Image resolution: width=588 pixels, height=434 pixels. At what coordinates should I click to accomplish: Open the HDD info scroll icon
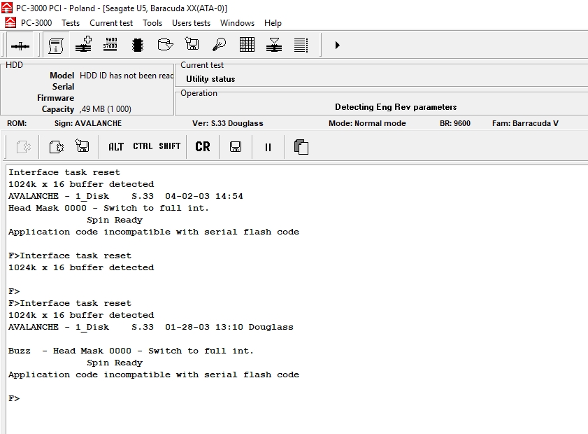tap(56, 45)
